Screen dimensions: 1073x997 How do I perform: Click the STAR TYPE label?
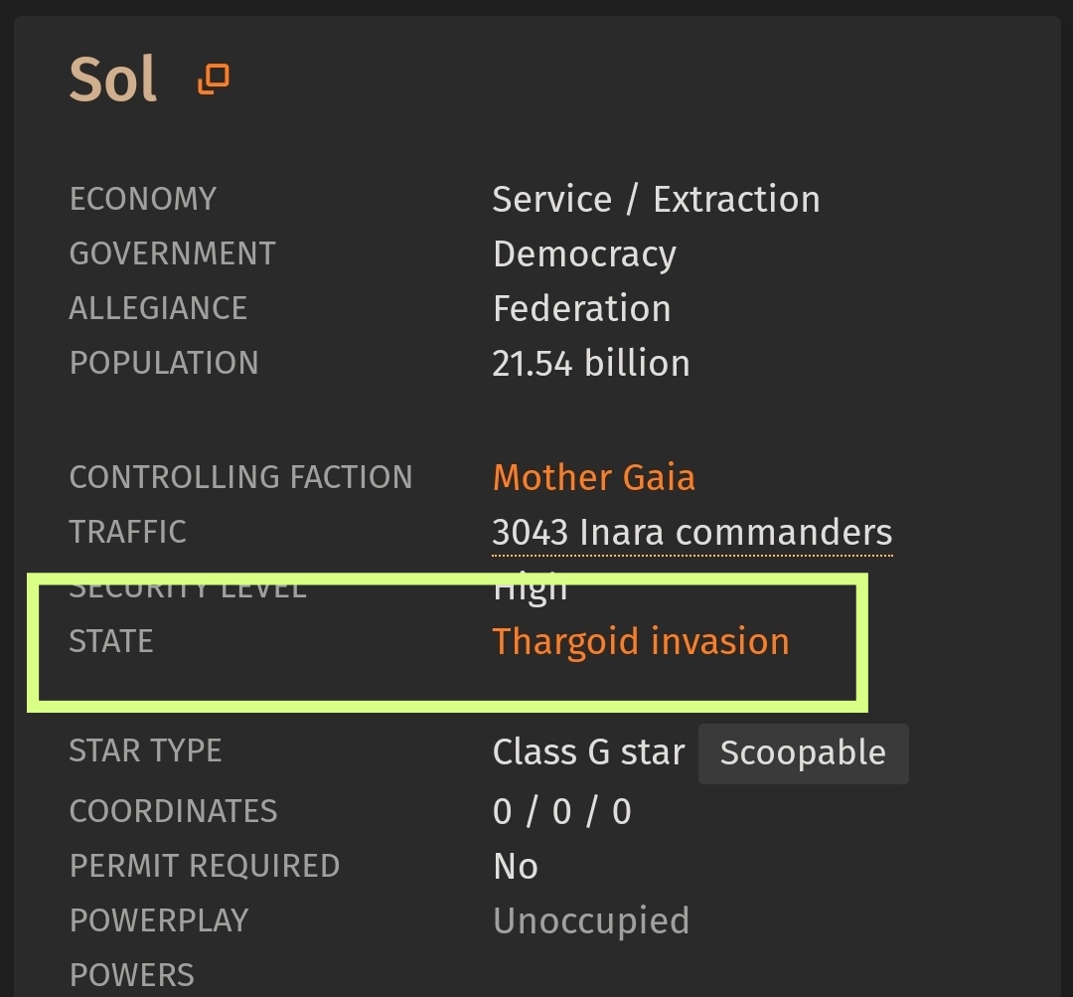[x=145, y=751]
